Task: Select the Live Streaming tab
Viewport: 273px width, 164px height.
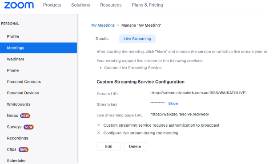Action: tap(137, 39)
